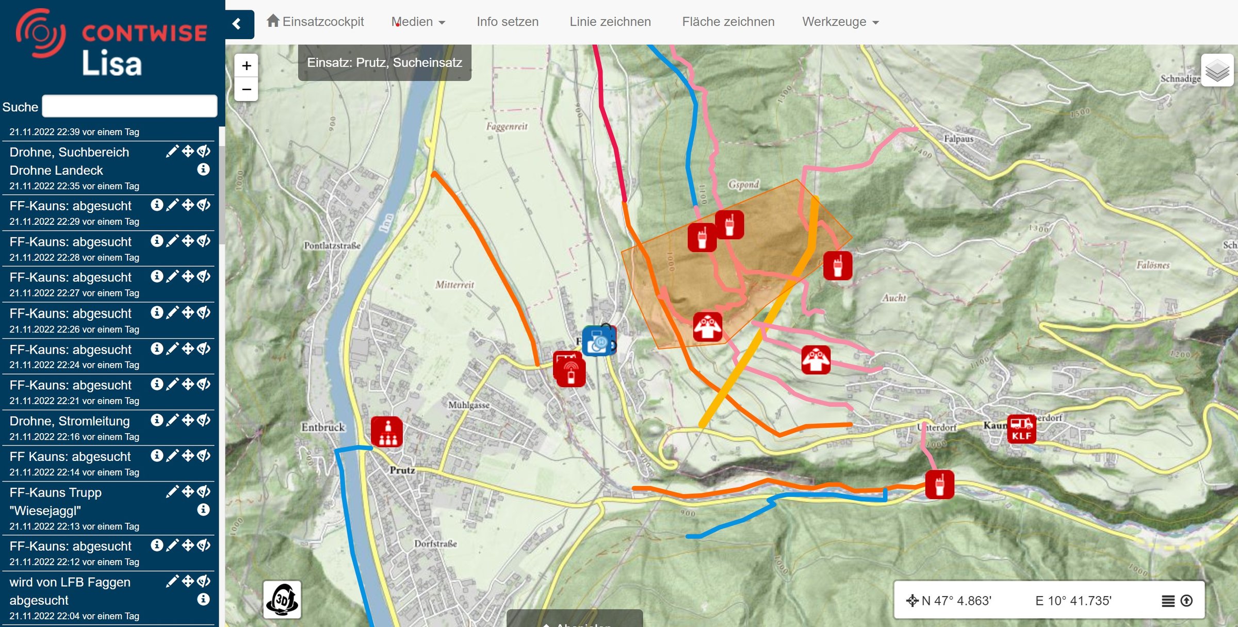Select the Fläche zeichnen tool

(x=728, y=22)
